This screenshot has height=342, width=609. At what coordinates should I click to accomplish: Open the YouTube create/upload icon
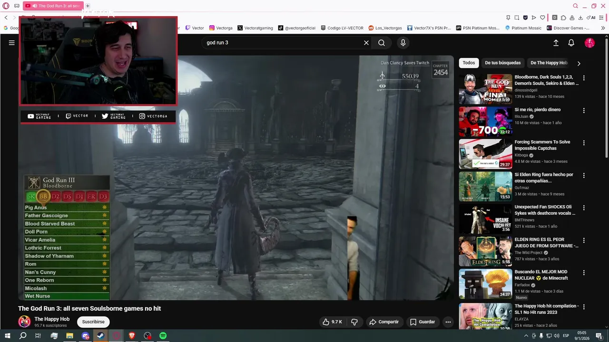[556, 43]
